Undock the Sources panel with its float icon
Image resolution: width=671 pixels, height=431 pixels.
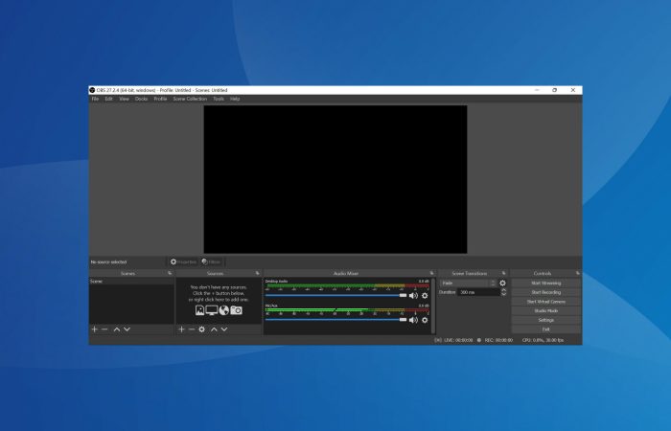pos(257,273)
